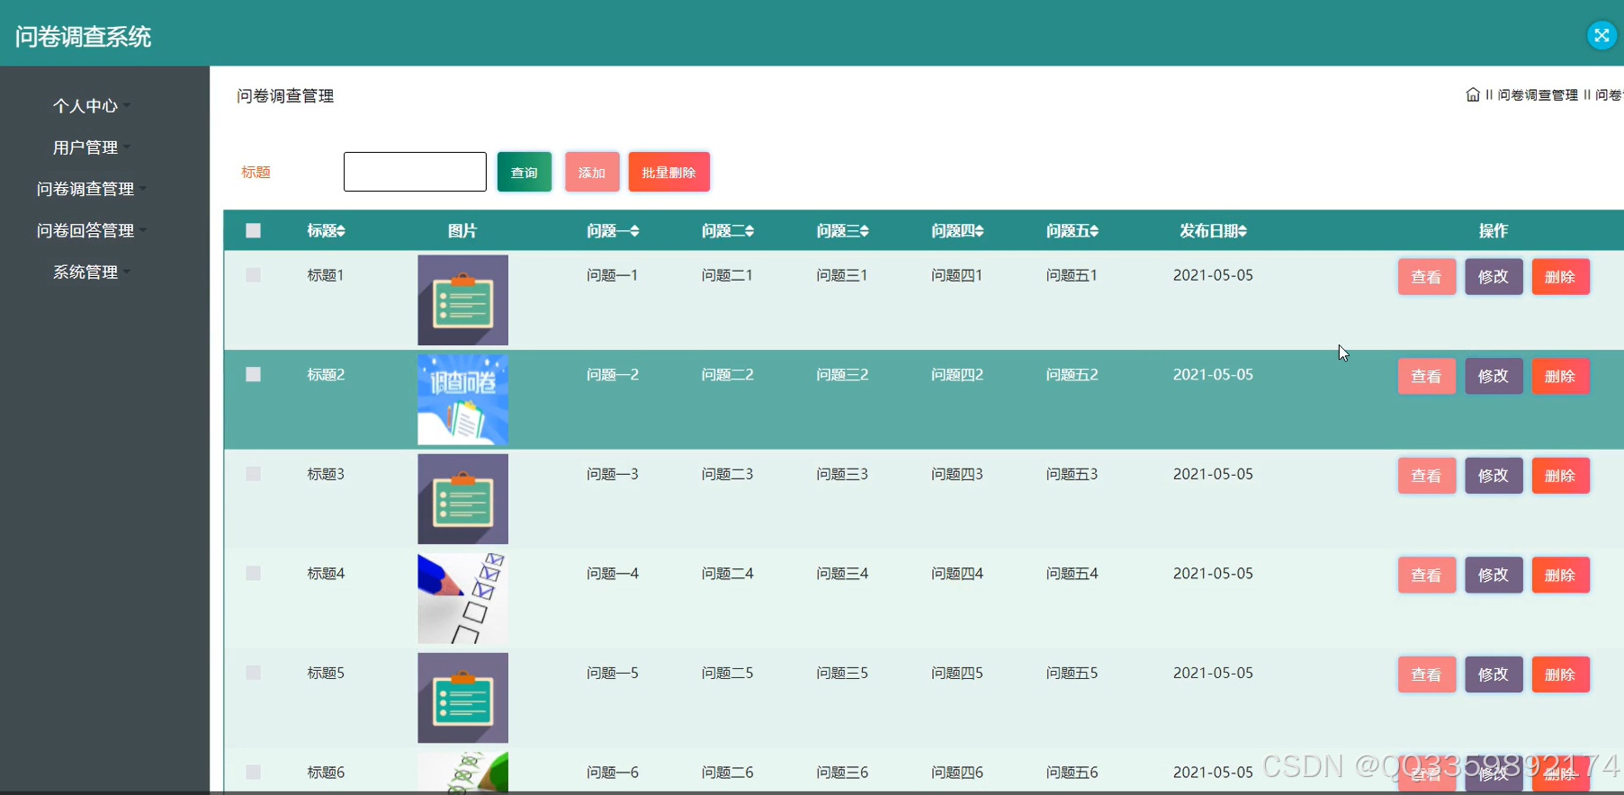This screenshot has width=1624, height=795.
Task: Click 删除 for the 标题5 row
Action: [1560, 674]
